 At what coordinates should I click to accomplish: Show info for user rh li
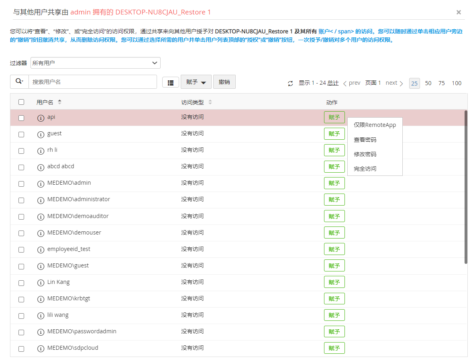pyautogui.click(x=41, y=151)
